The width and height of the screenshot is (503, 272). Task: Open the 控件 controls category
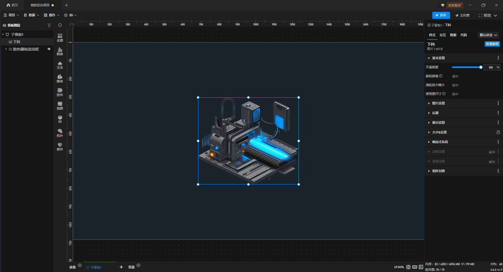click(60, 92)
